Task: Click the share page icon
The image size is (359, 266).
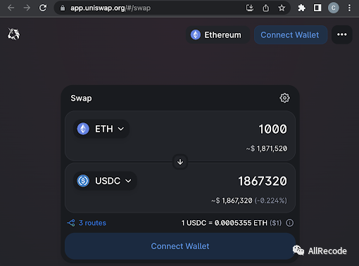Action: (x=265, y=8)
